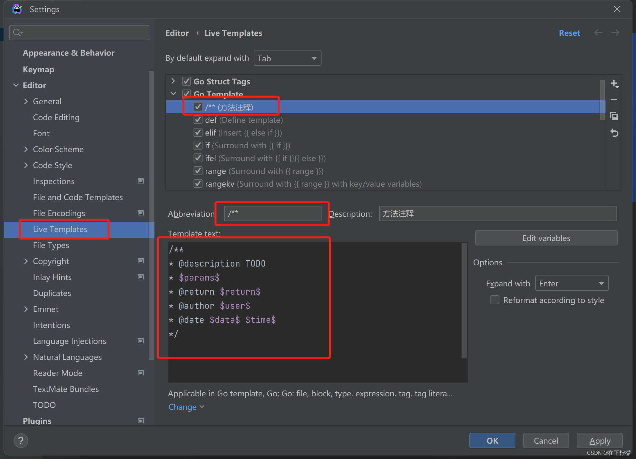The height and width of the screenshot is (459, 636).
Task: Click the search icon in settings sidebar
Action: tap(18, 33)
